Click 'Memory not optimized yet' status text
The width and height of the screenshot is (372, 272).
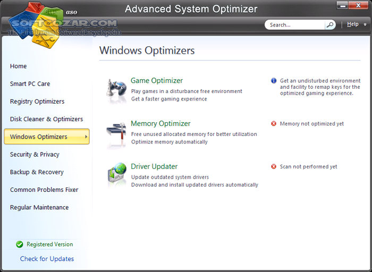(312, 124)
